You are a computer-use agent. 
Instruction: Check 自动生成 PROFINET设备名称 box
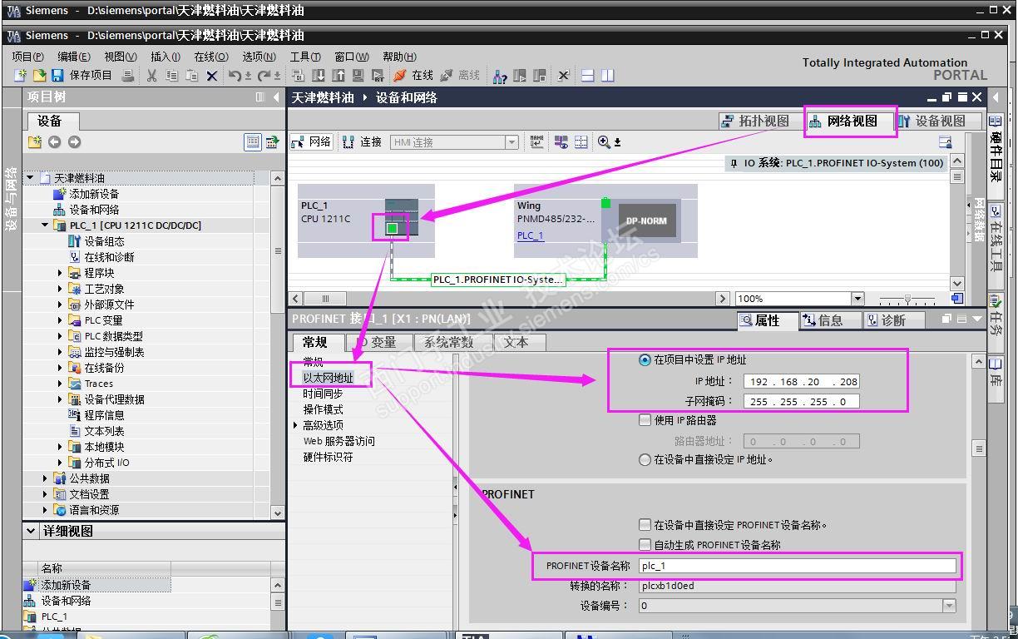pos(645,545)
